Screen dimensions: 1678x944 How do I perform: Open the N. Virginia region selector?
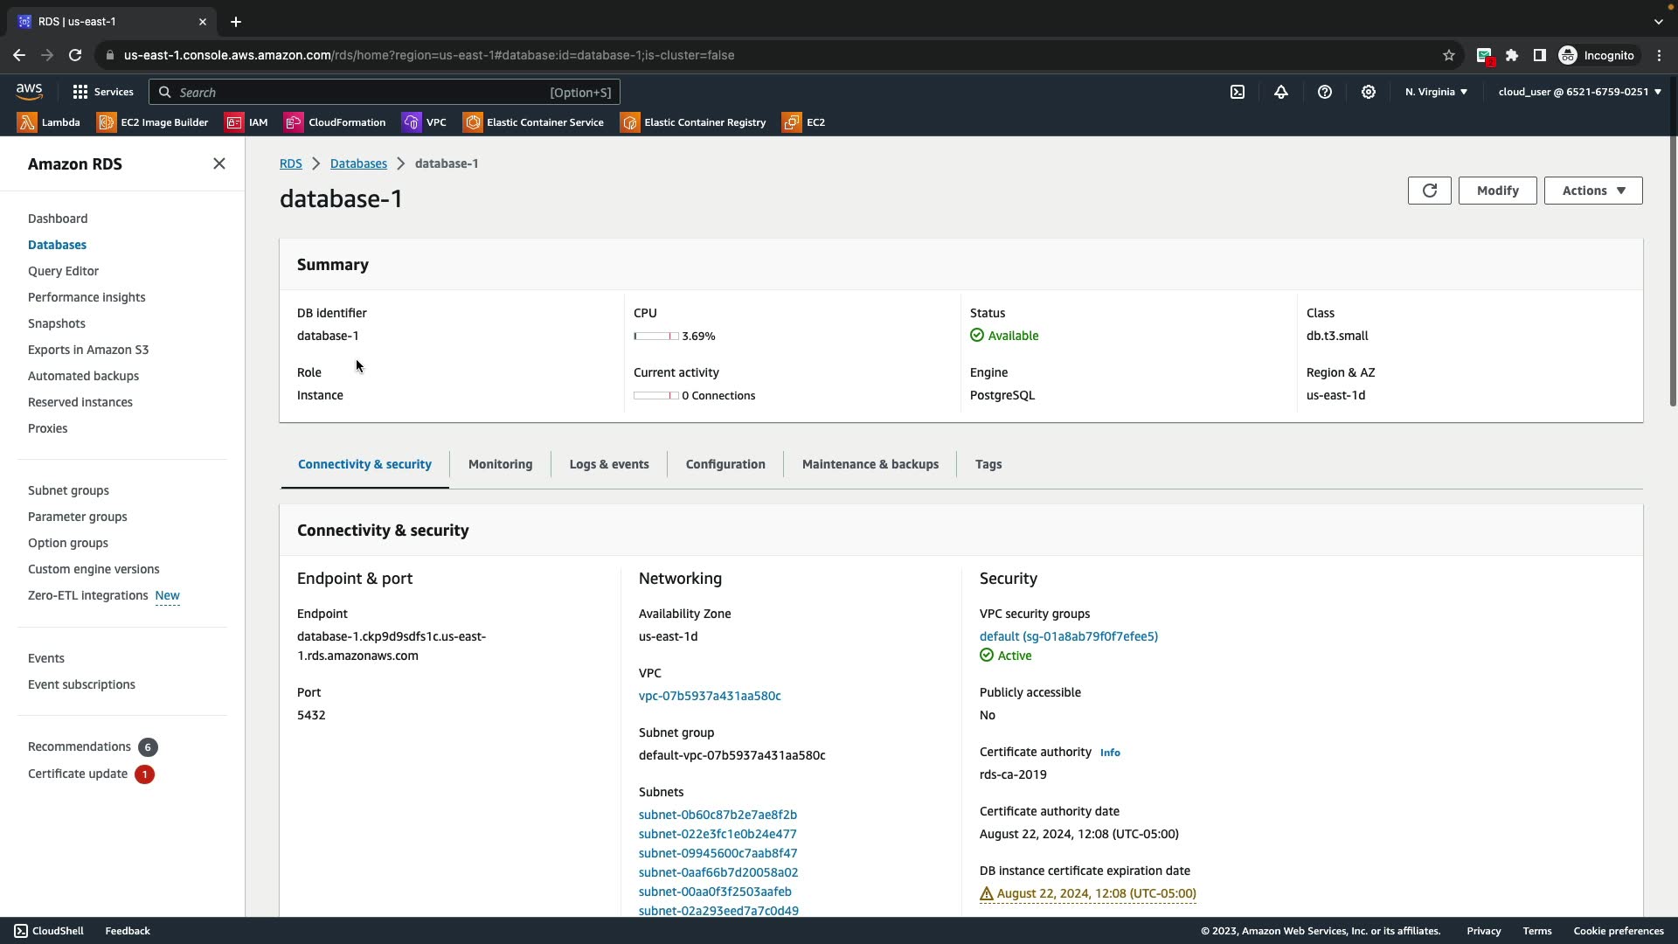1436,92
